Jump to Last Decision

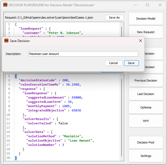[x=146, y=94]
